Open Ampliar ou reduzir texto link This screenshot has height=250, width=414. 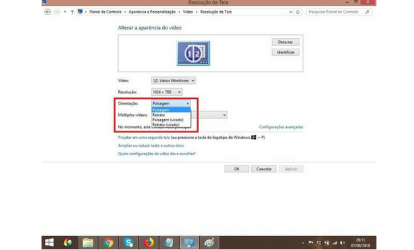click(151, 145)
